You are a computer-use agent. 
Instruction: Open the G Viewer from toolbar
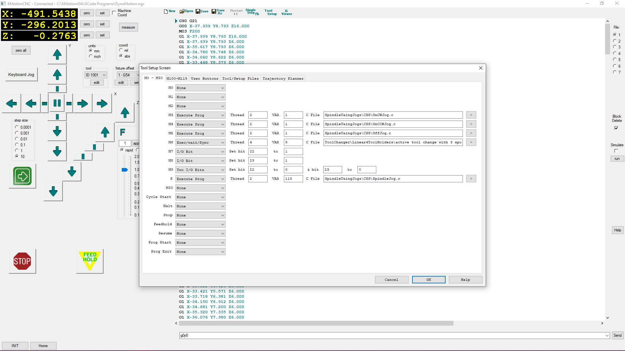coord(286,12)
